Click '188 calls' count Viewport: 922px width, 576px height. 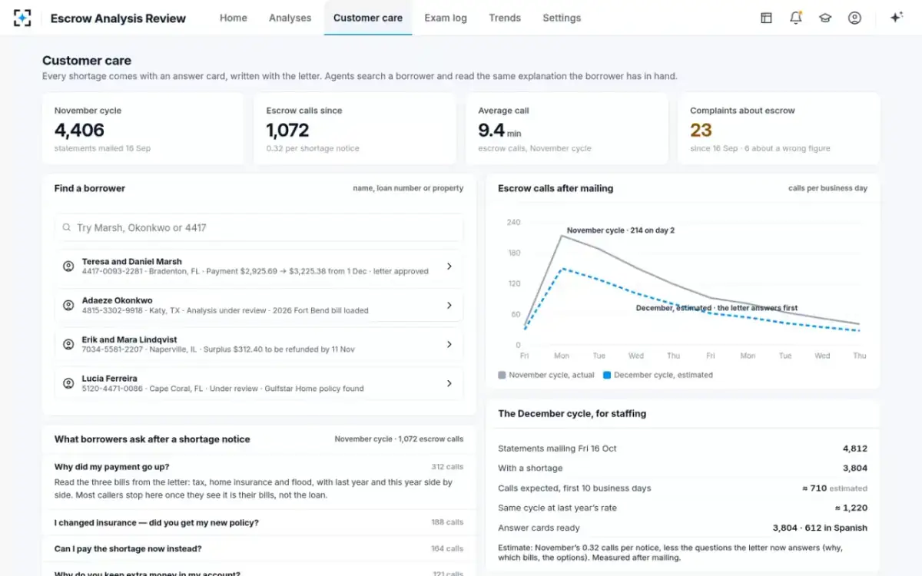click(447, 522)
